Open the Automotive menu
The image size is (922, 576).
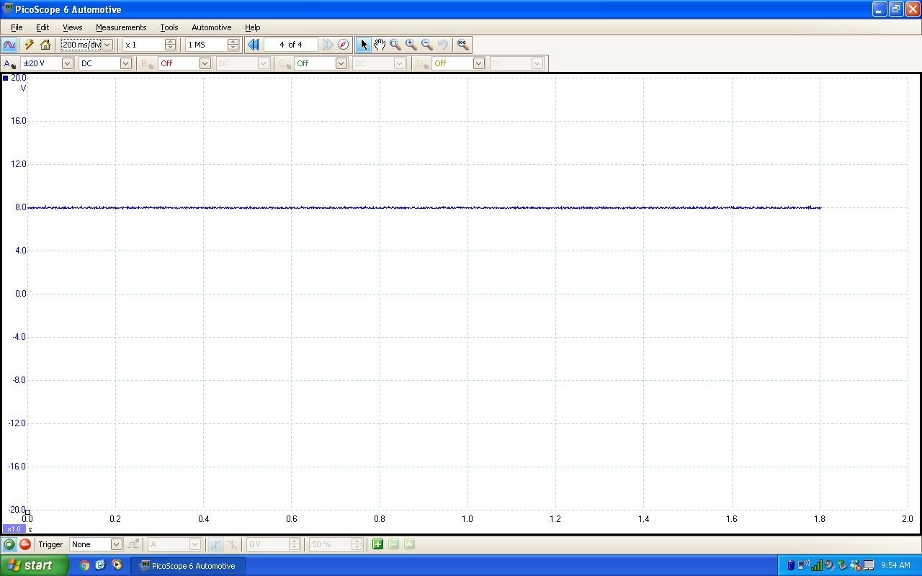pyautogui.click(x=212, y=27)
